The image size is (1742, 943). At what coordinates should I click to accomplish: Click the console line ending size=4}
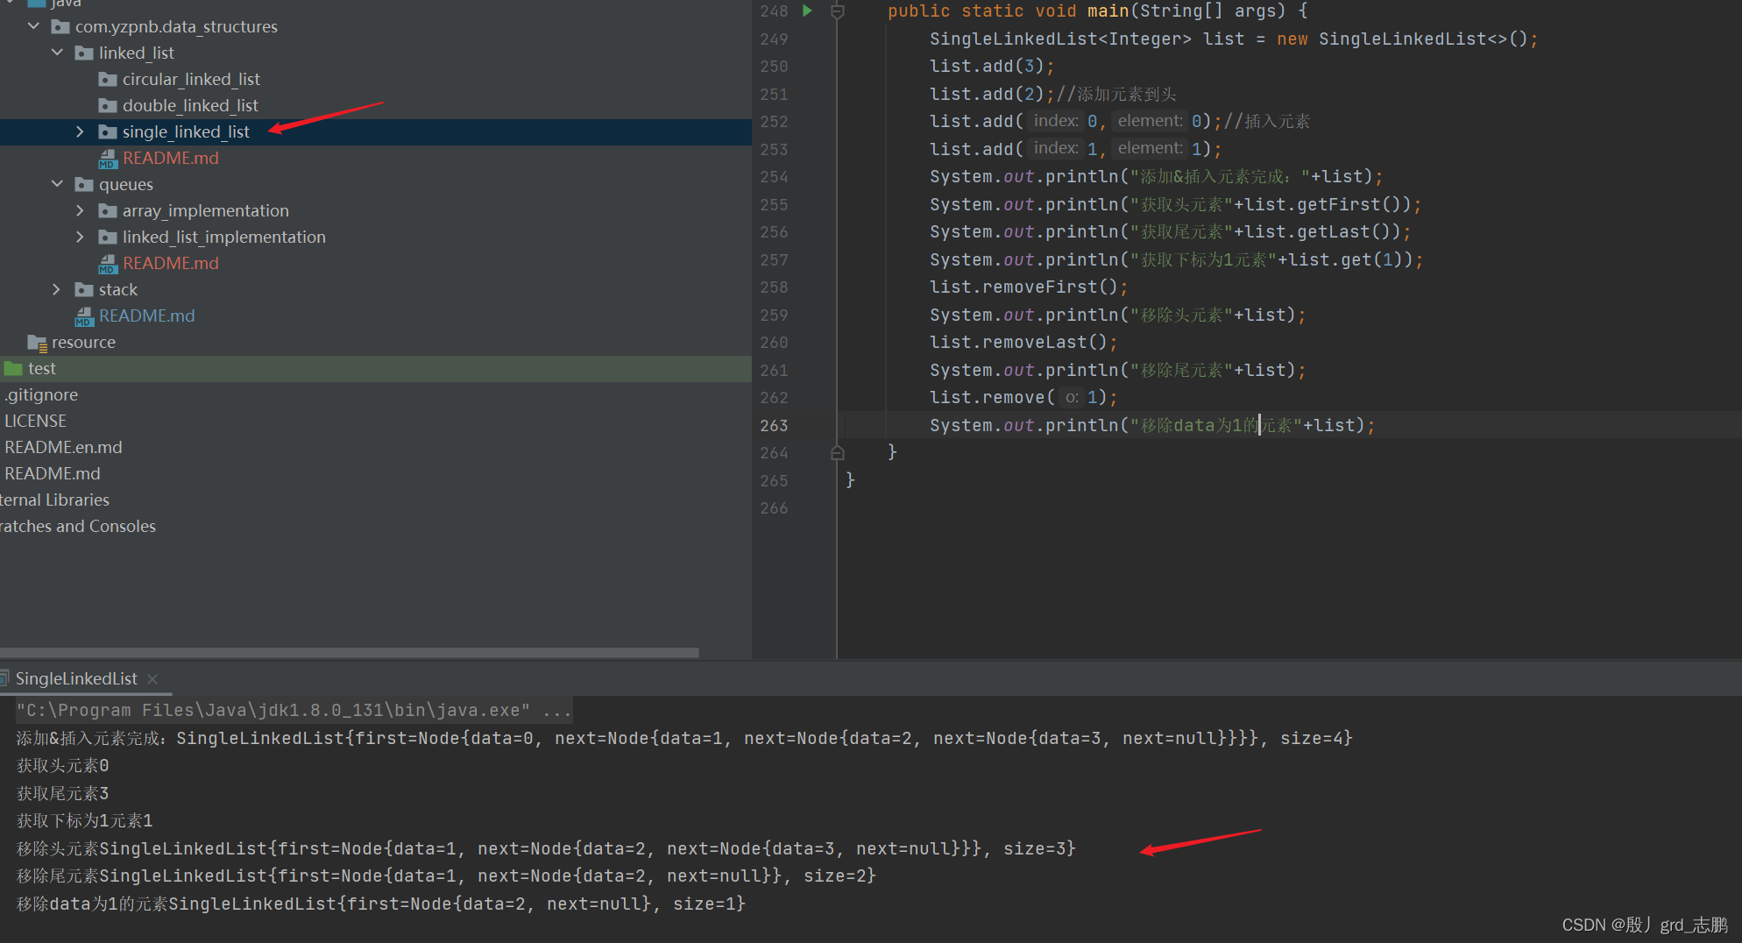tap(684, 738)
